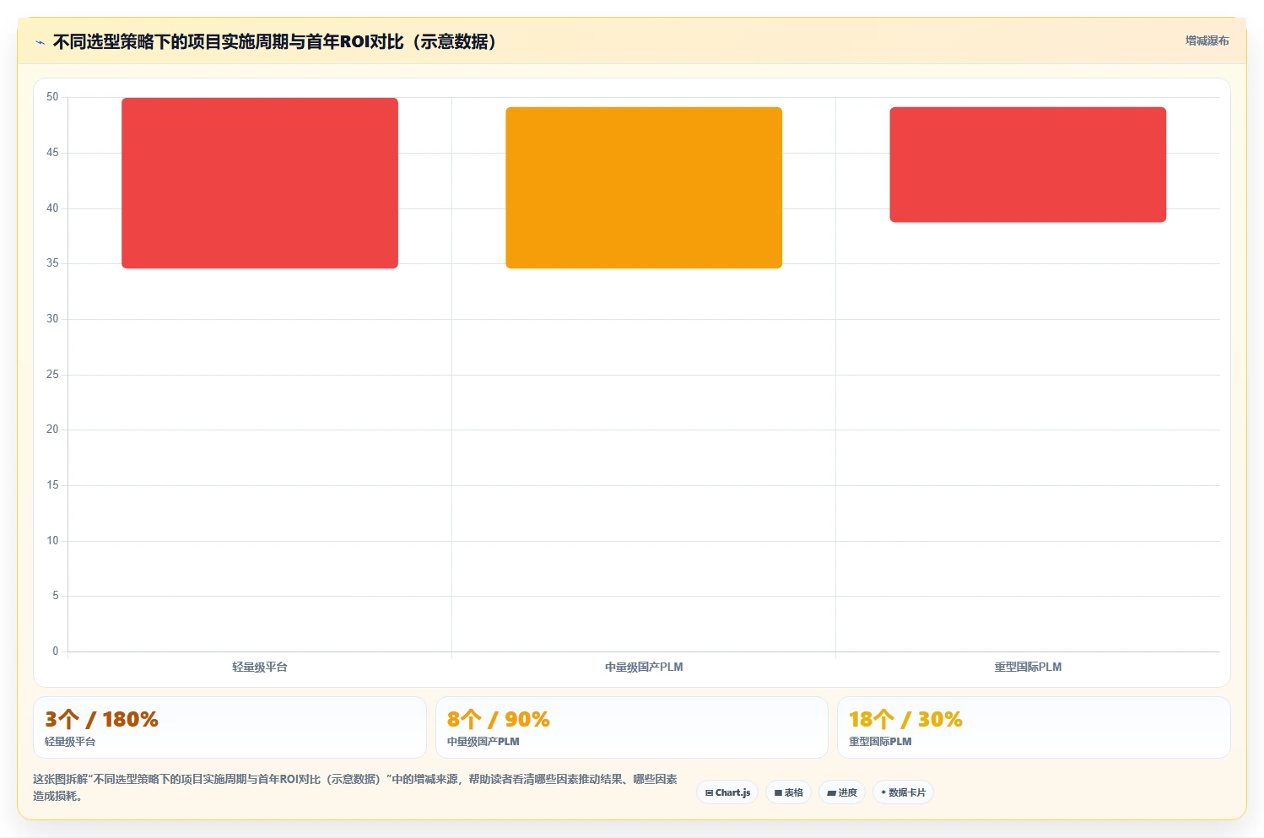Screen dimensions: 1264x838
Task: Click the y-axis value 50
Action: pos(52,97)
